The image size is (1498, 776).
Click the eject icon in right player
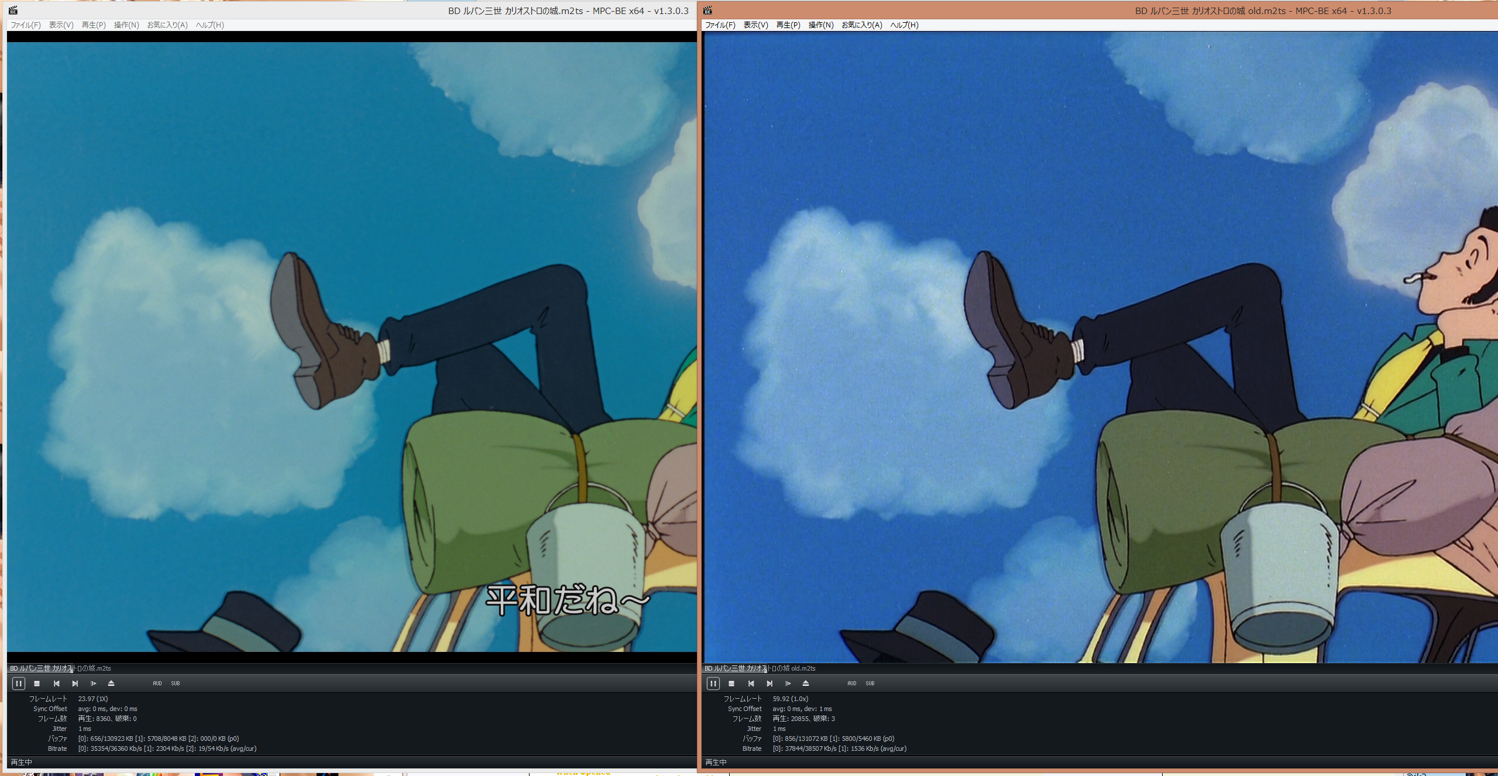[806, 683]
